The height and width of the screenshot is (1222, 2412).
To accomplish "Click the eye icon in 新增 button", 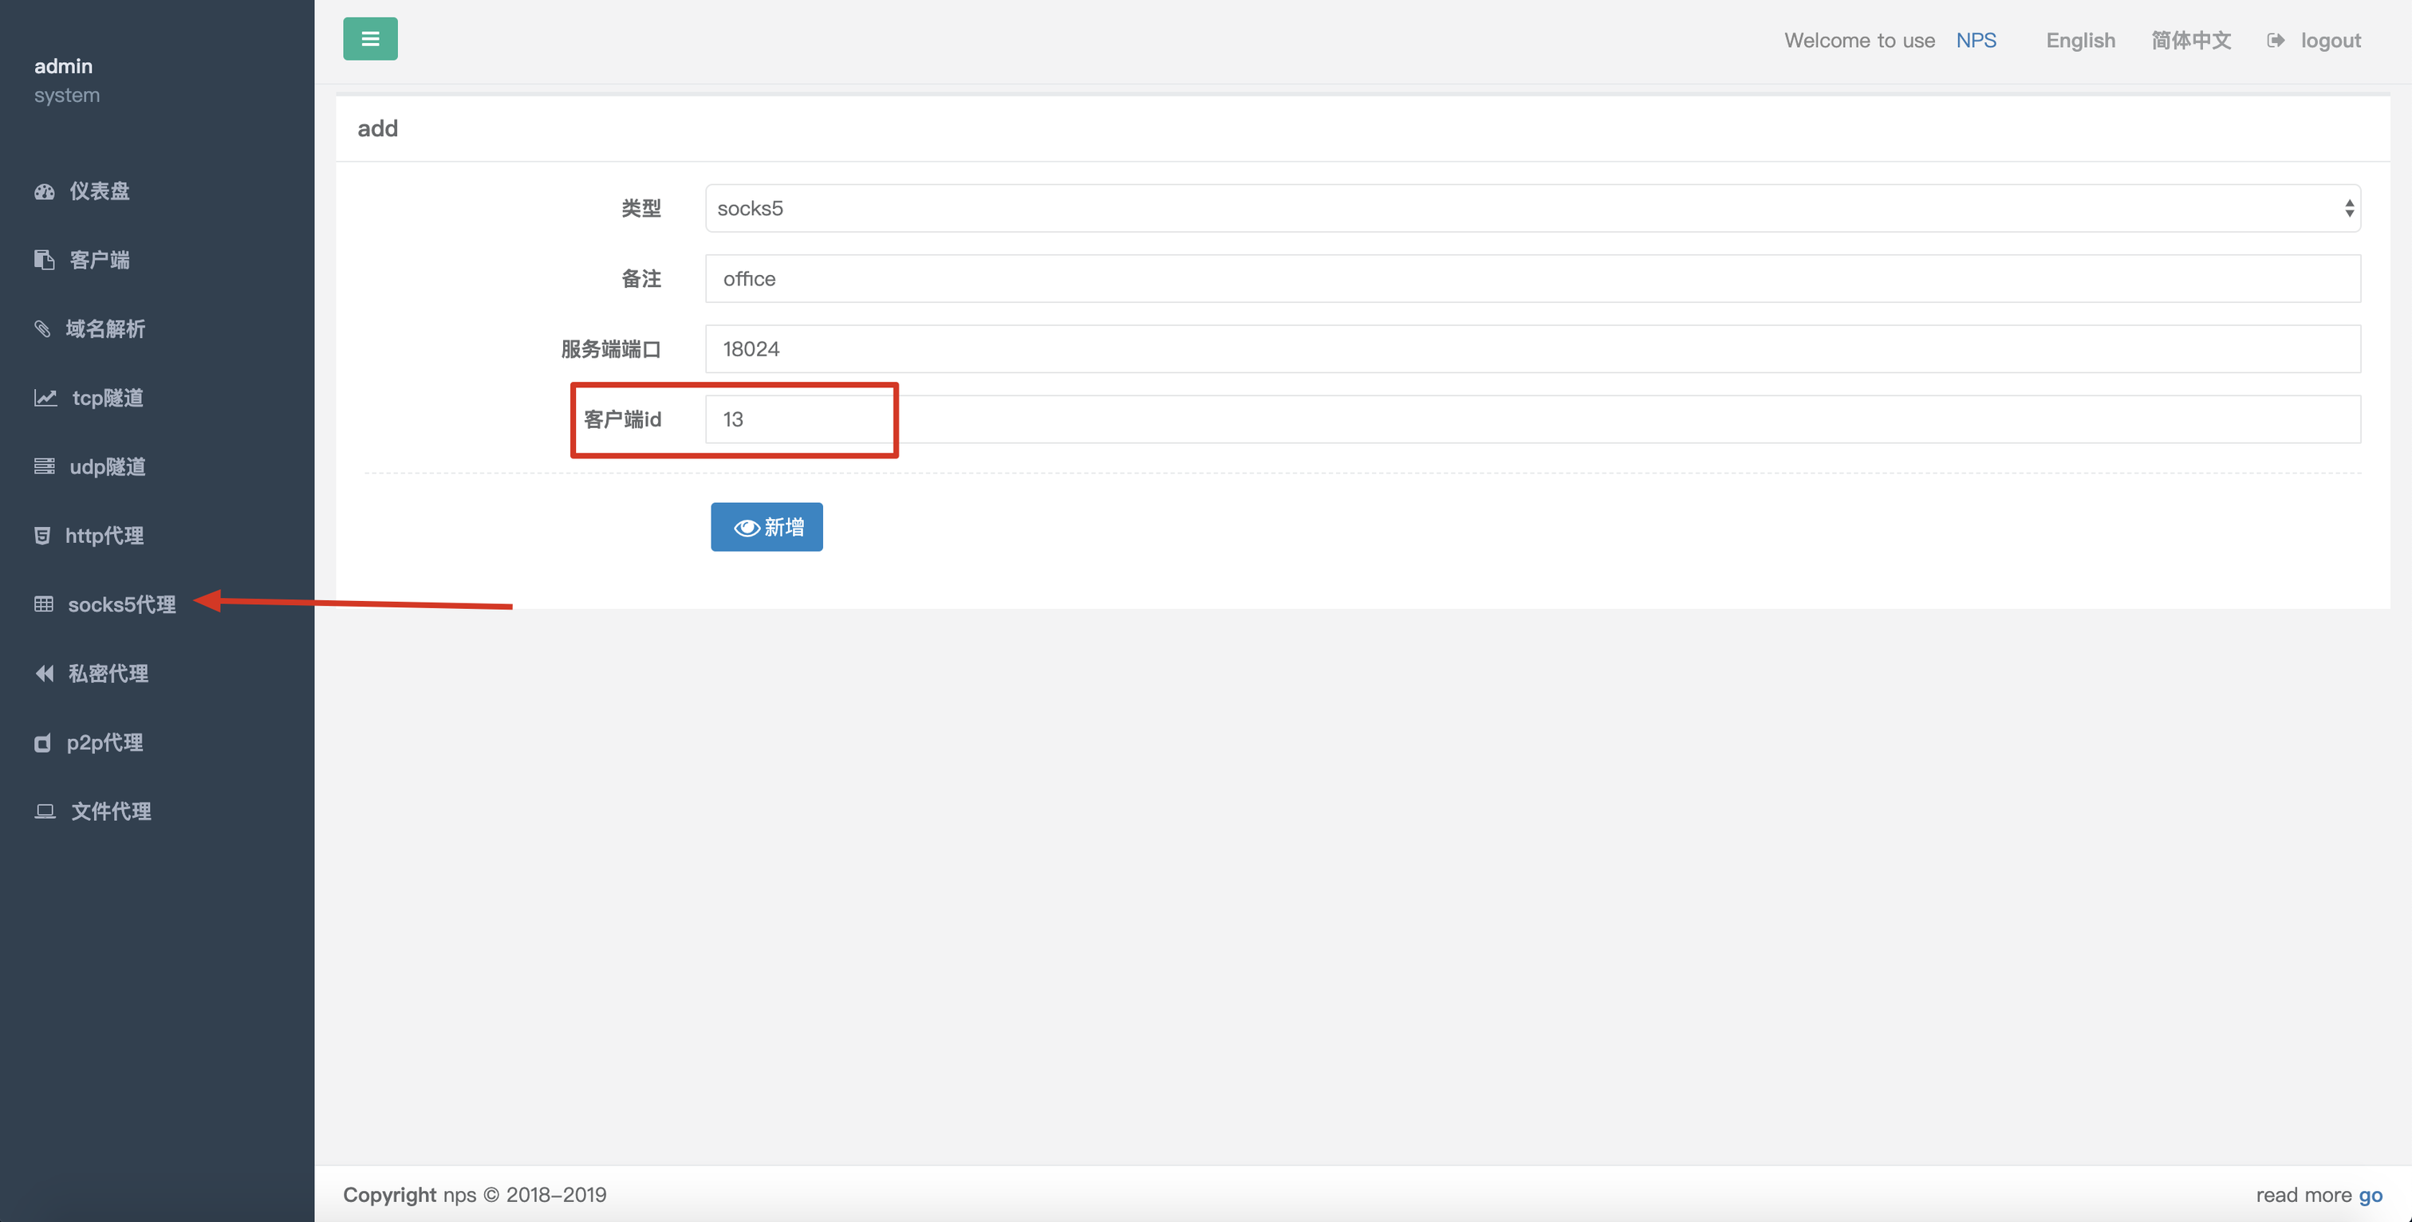I will tap(747, 528).
